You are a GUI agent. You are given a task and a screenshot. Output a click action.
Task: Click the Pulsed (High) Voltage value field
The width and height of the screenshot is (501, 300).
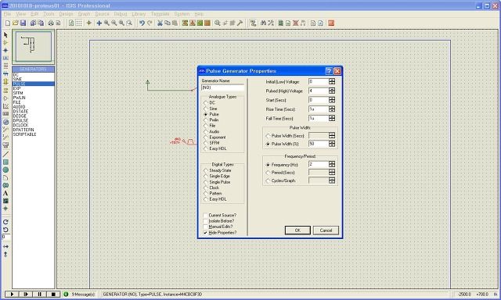(319, 91)
